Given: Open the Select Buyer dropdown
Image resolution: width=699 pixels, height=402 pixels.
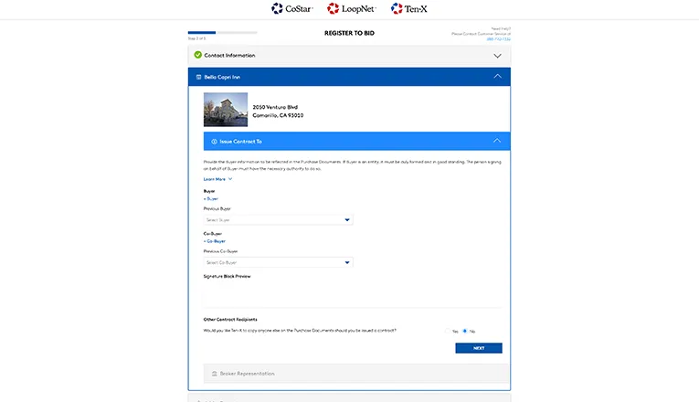Looking at the screenshot, I should pyautogui.click(x=278, y=219).
